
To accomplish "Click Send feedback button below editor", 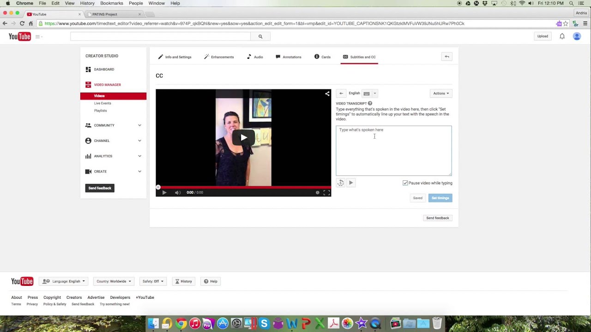I will (438, 218).
